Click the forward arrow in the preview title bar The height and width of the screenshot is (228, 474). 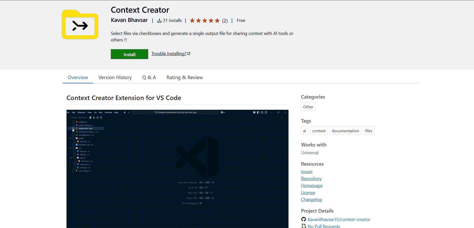pyautogui.click(x=129, y=112)
